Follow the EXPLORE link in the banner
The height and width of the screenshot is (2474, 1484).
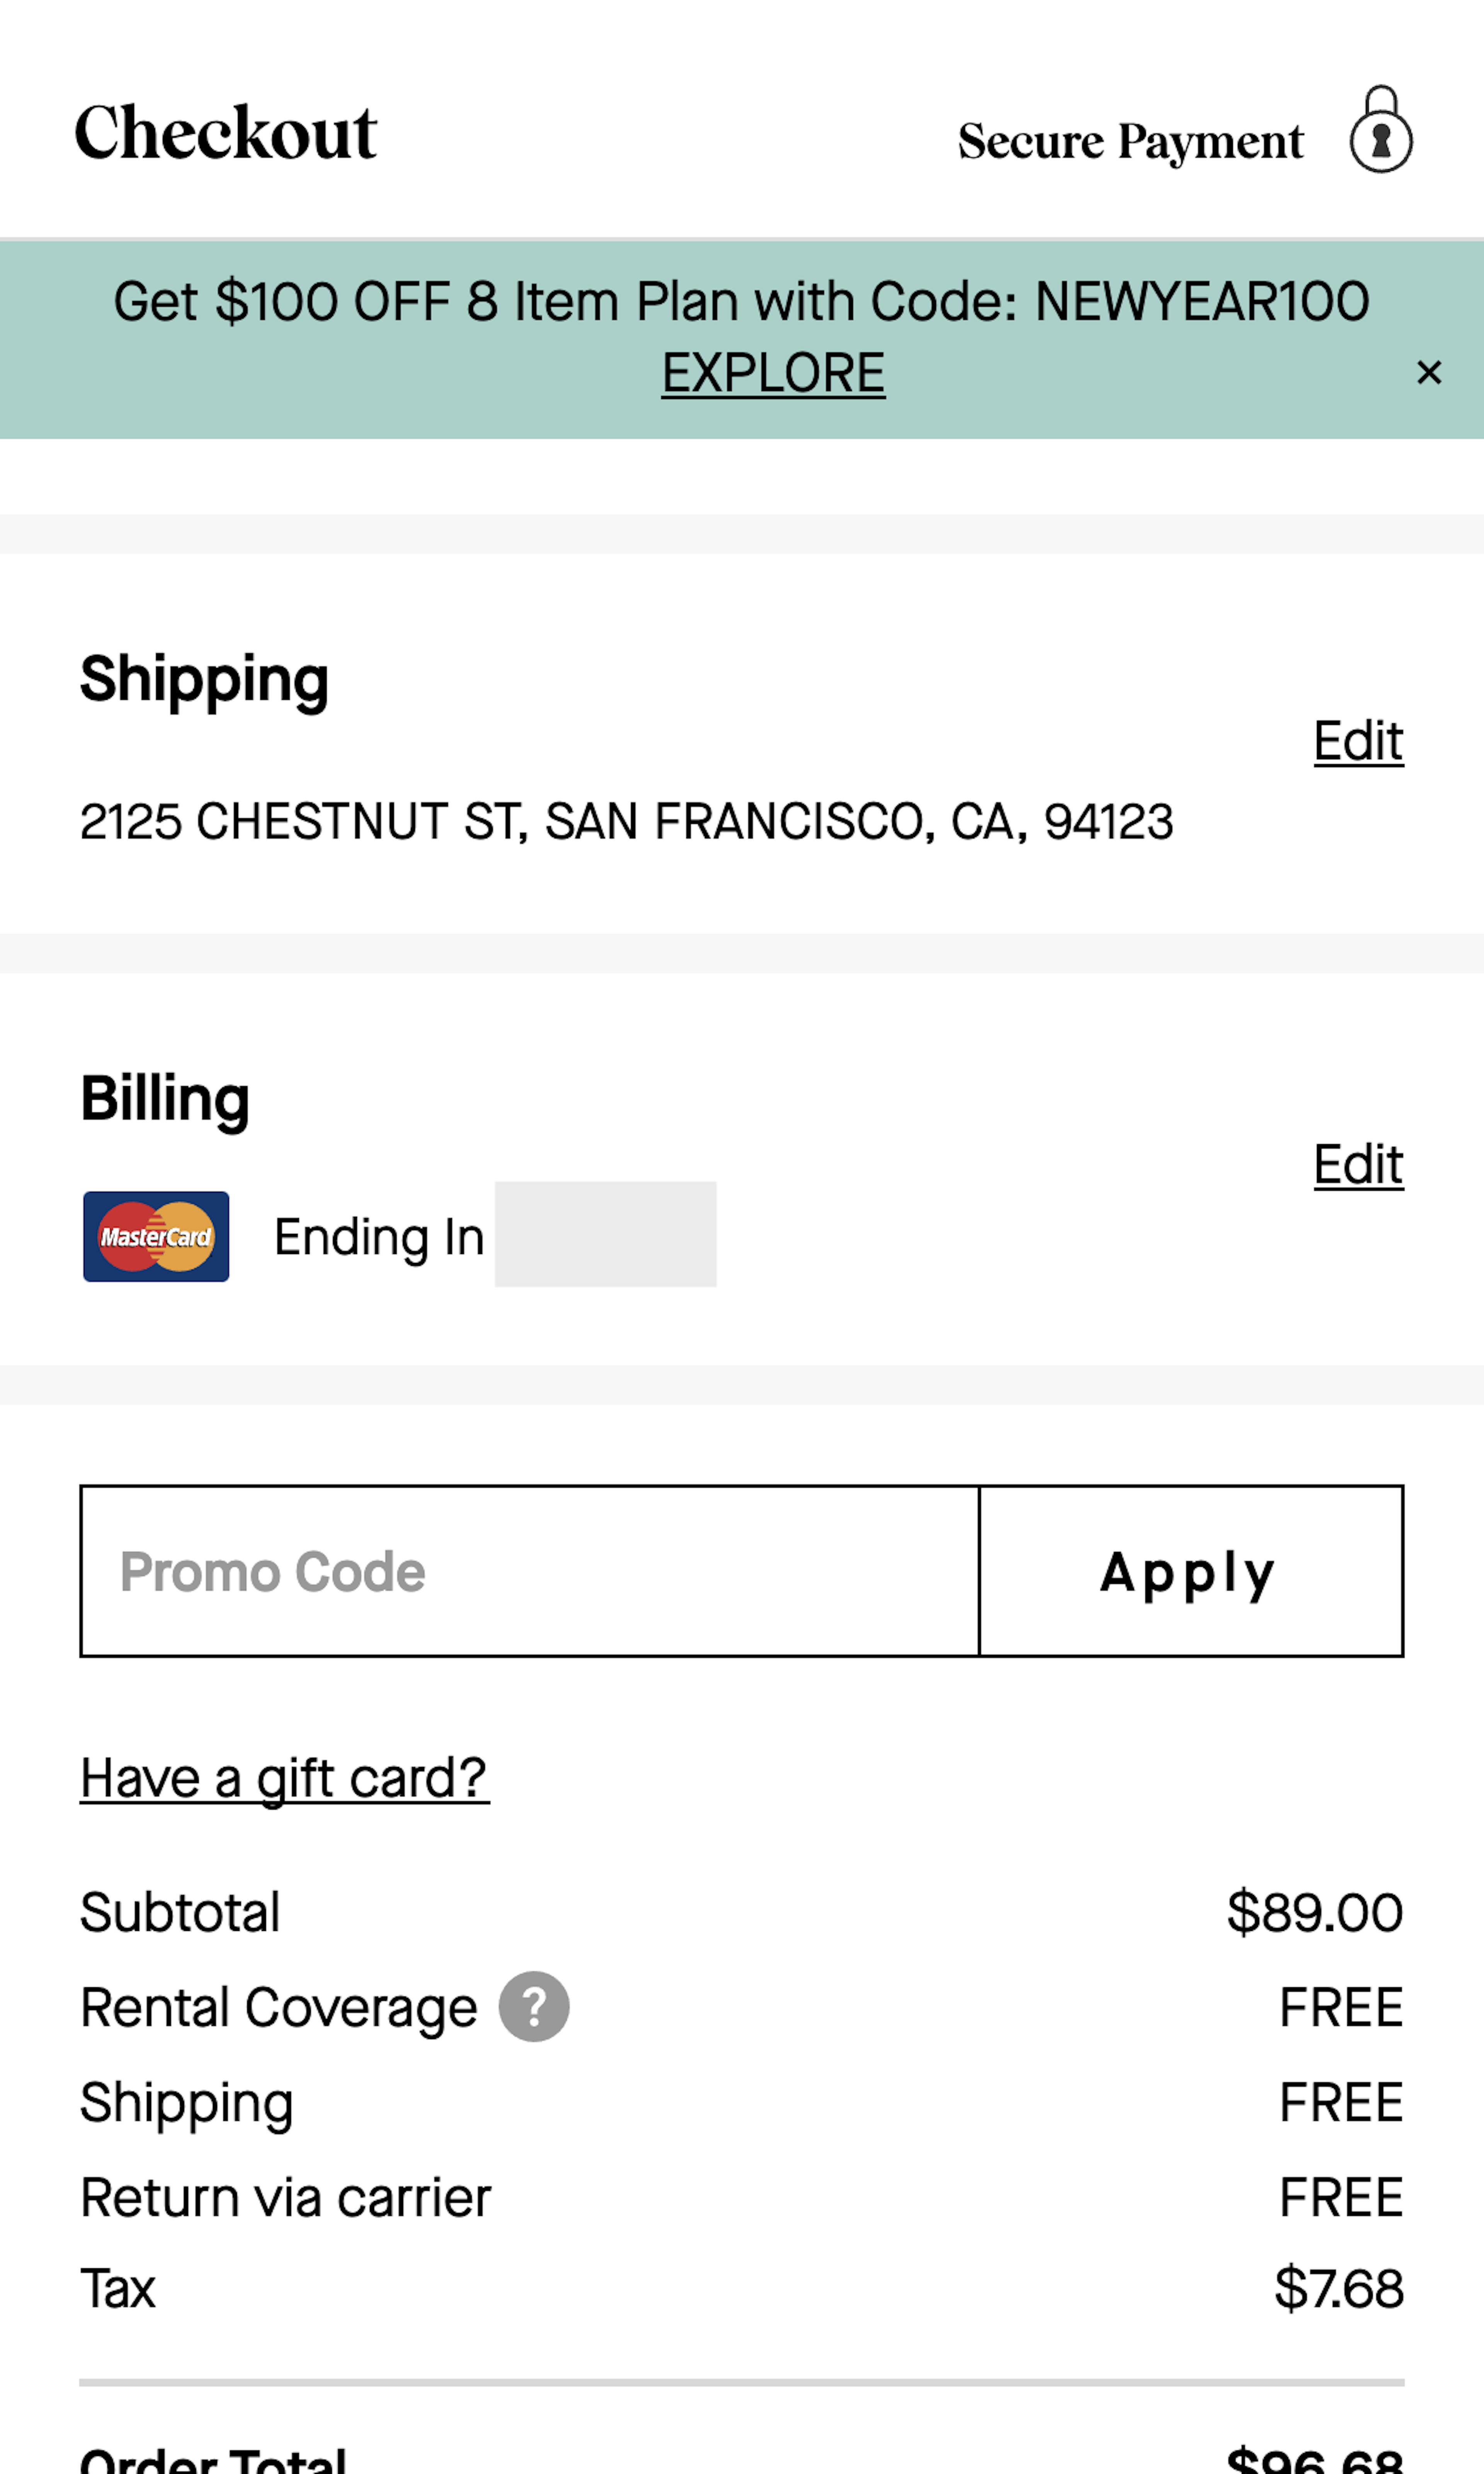773,373
